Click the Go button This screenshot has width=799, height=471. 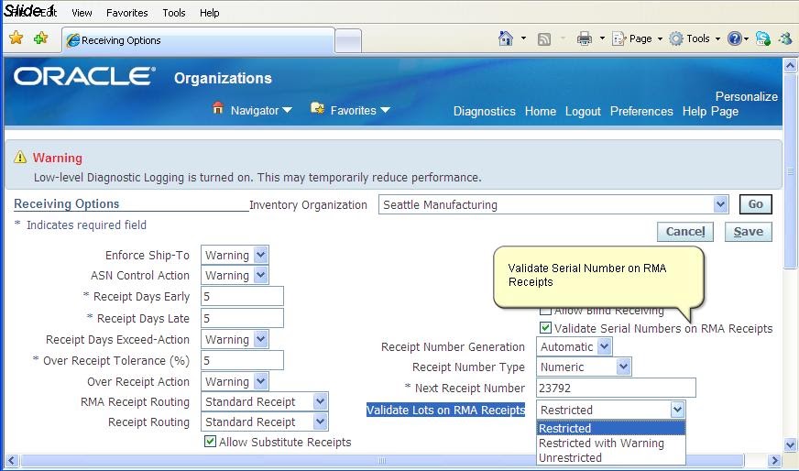[756, 204]
